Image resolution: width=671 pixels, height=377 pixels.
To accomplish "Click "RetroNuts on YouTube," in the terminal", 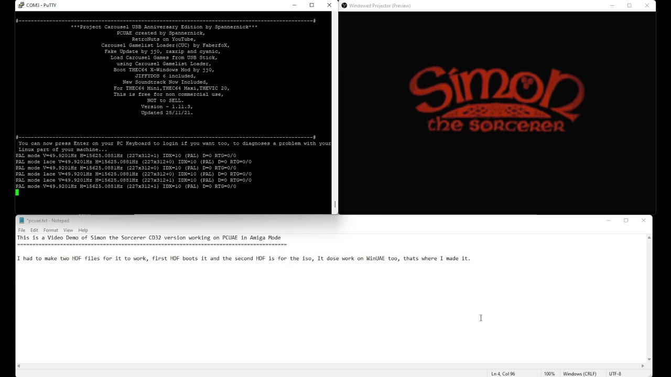I will tap(164, 39).
